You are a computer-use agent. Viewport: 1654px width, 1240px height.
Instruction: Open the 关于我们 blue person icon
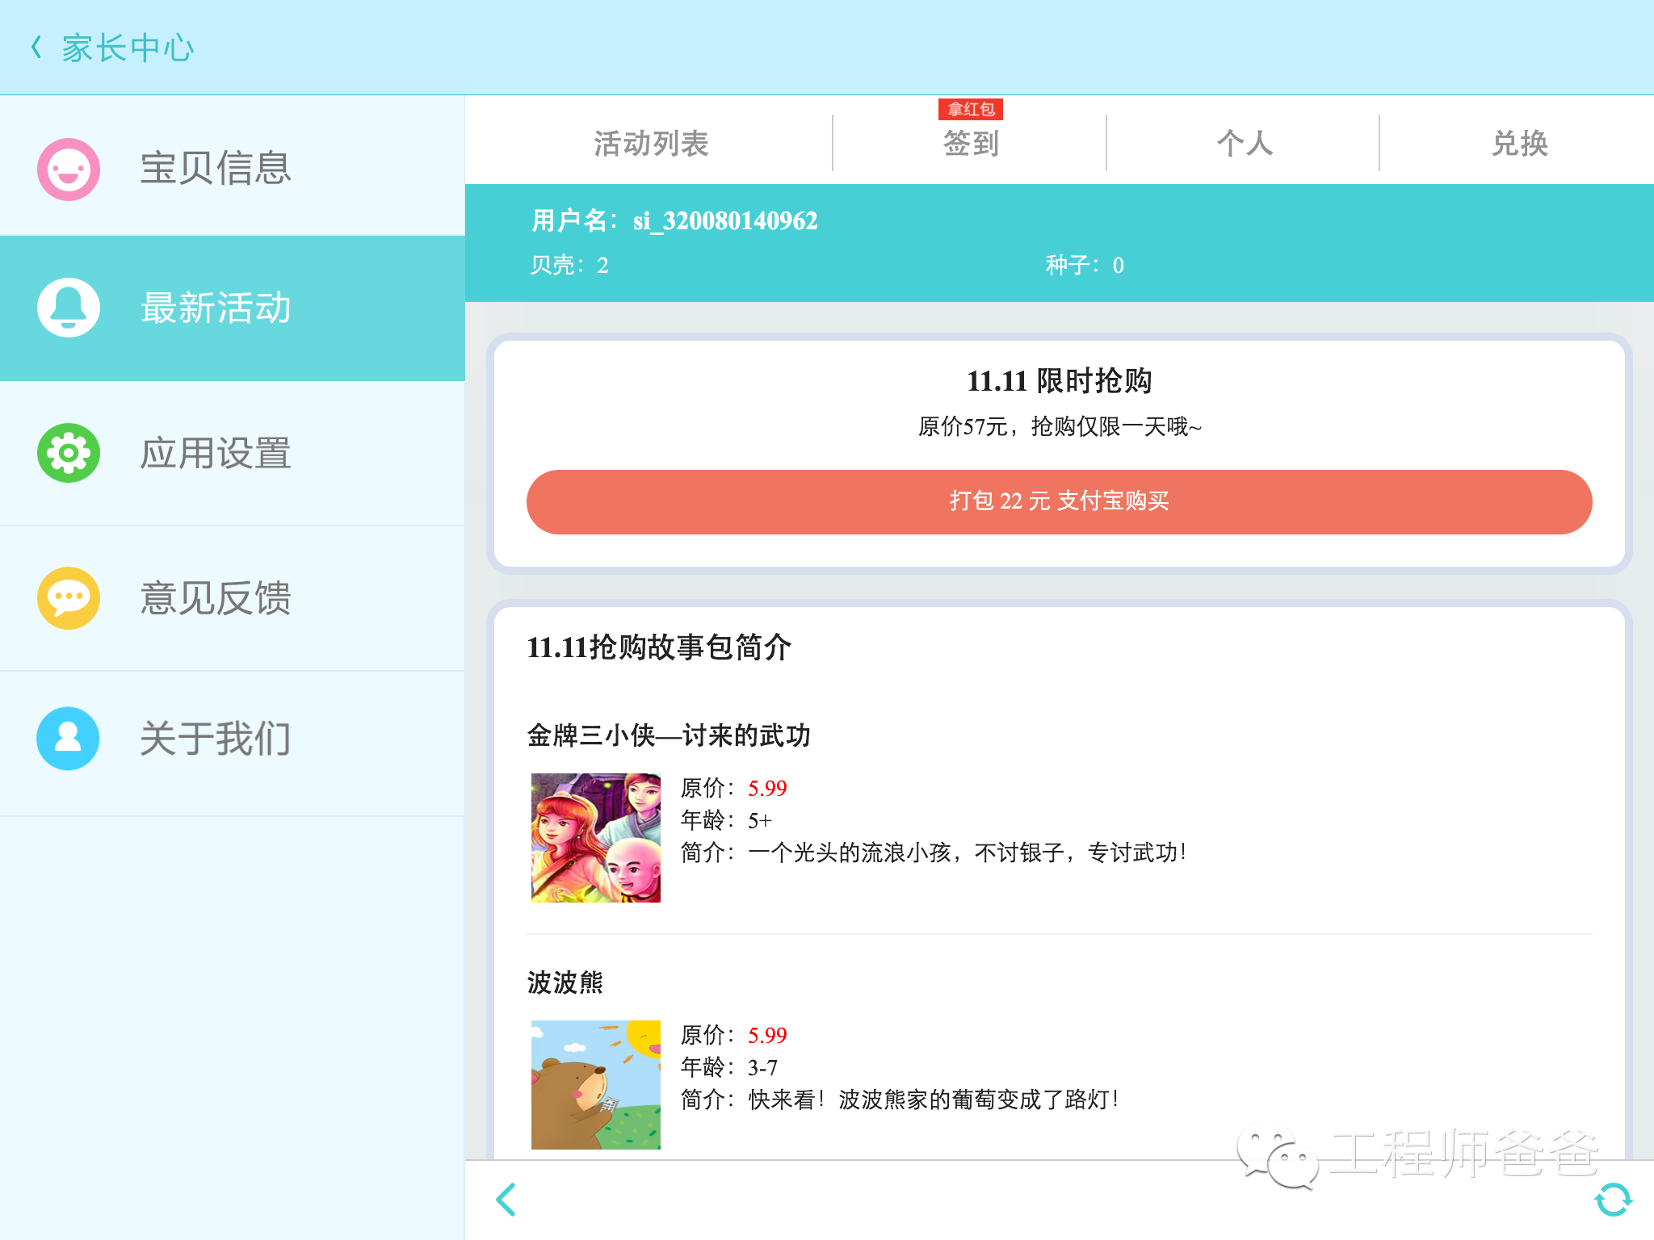[x=69, y=739]
